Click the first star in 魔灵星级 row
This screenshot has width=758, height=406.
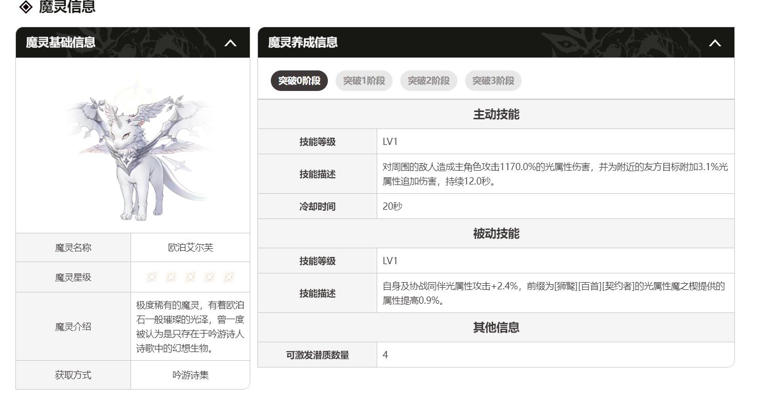[151, 277]
